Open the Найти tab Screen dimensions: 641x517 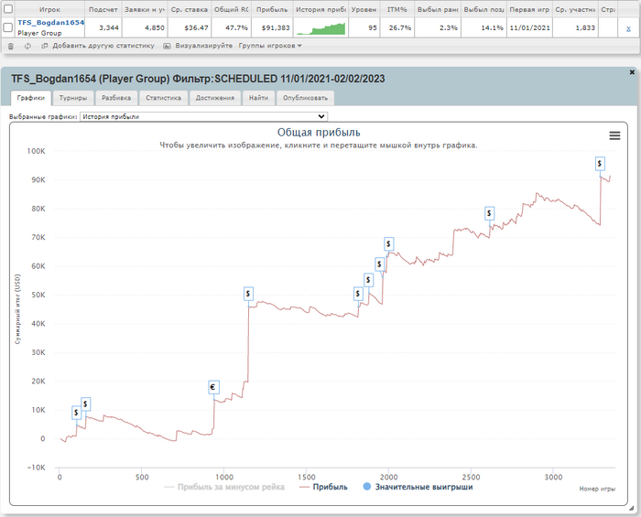click(x=259, y=98)
